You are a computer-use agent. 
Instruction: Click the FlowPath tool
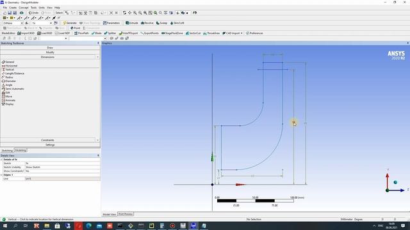81,33
